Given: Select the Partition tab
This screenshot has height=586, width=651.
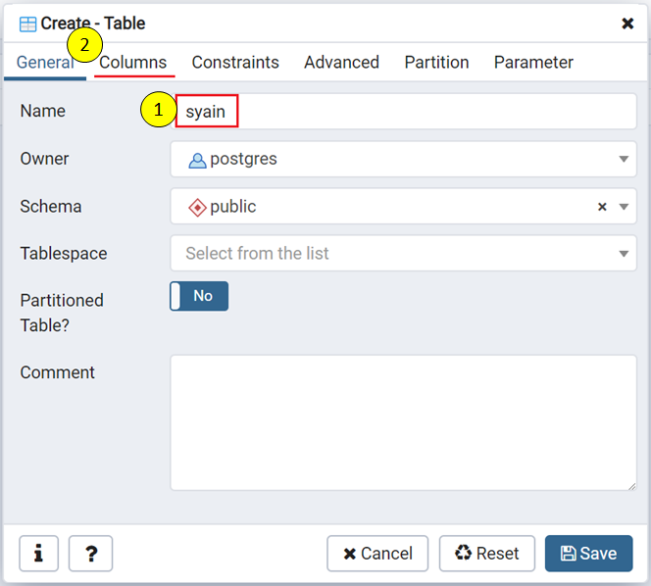Looking at the screenshot, I should tap(436, 62).
